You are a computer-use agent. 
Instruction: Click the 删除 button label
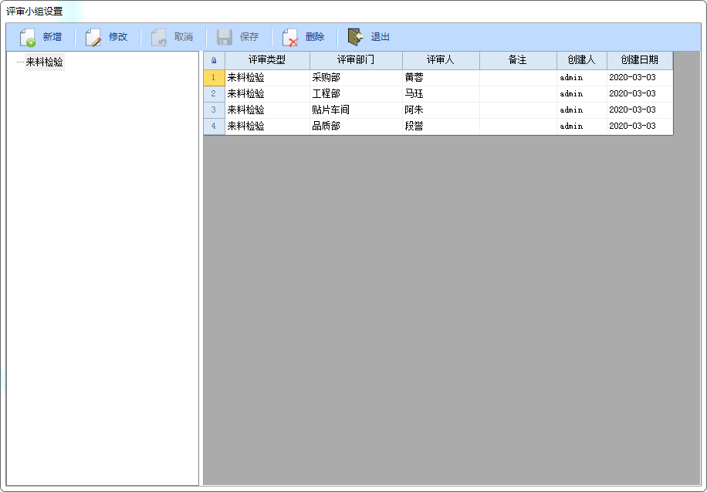315,37
